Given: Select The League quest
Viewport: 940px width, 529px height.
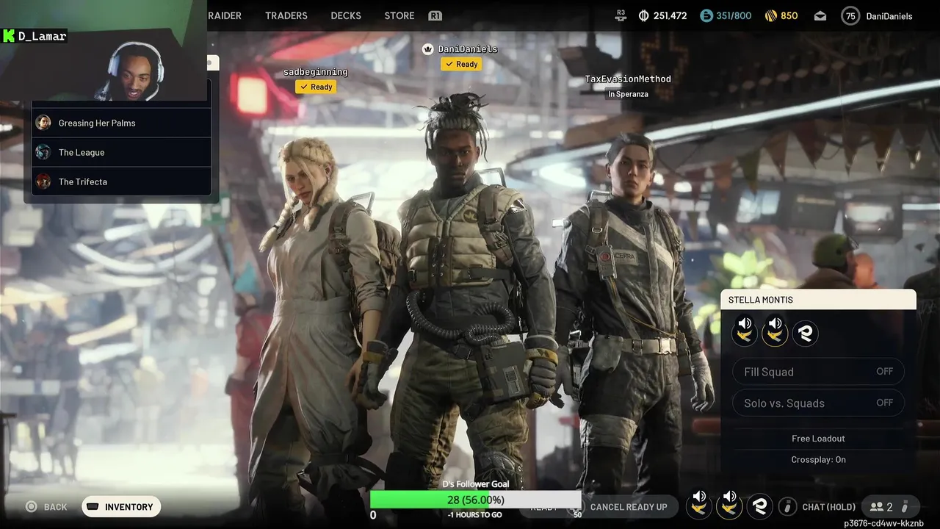Looking at the screenshot, I should pos(121,152).
